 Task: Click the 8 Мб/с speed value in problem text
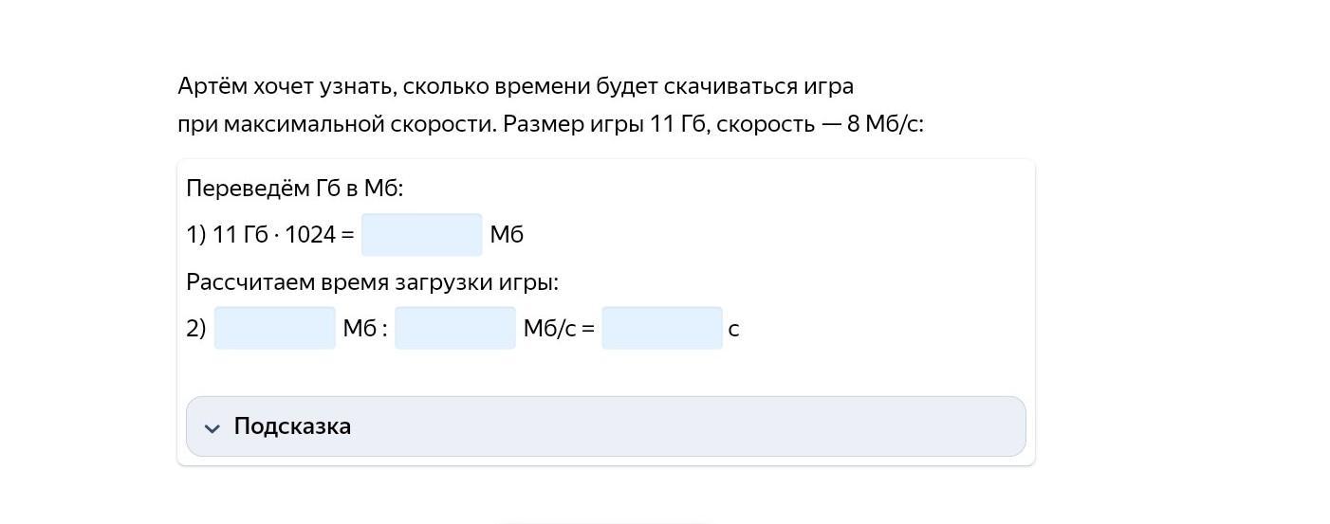click(x=885, y=124)
